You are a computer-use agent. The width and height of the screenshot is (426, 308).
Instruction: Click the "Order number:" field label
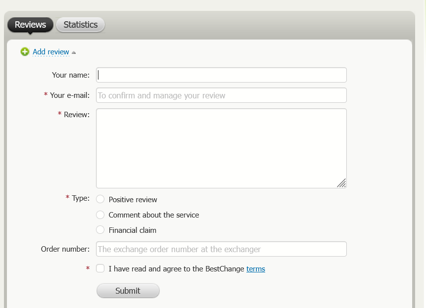(x=65, y=249)
